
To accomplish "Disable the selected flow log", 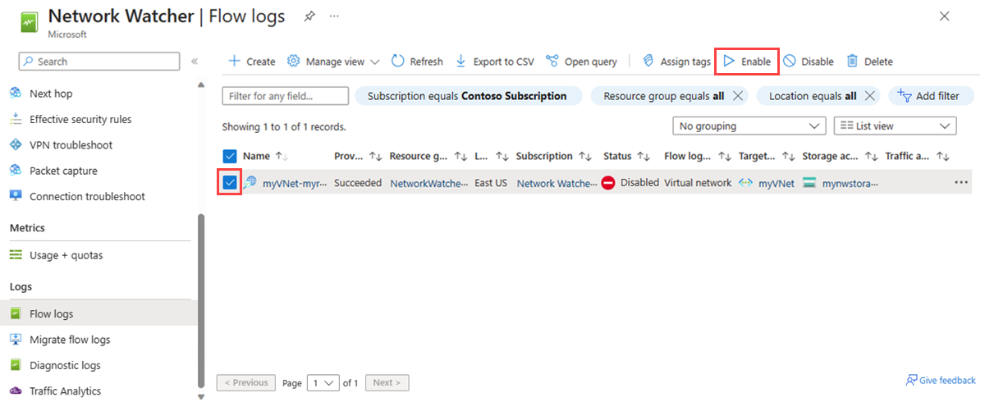I will point(808,62).
